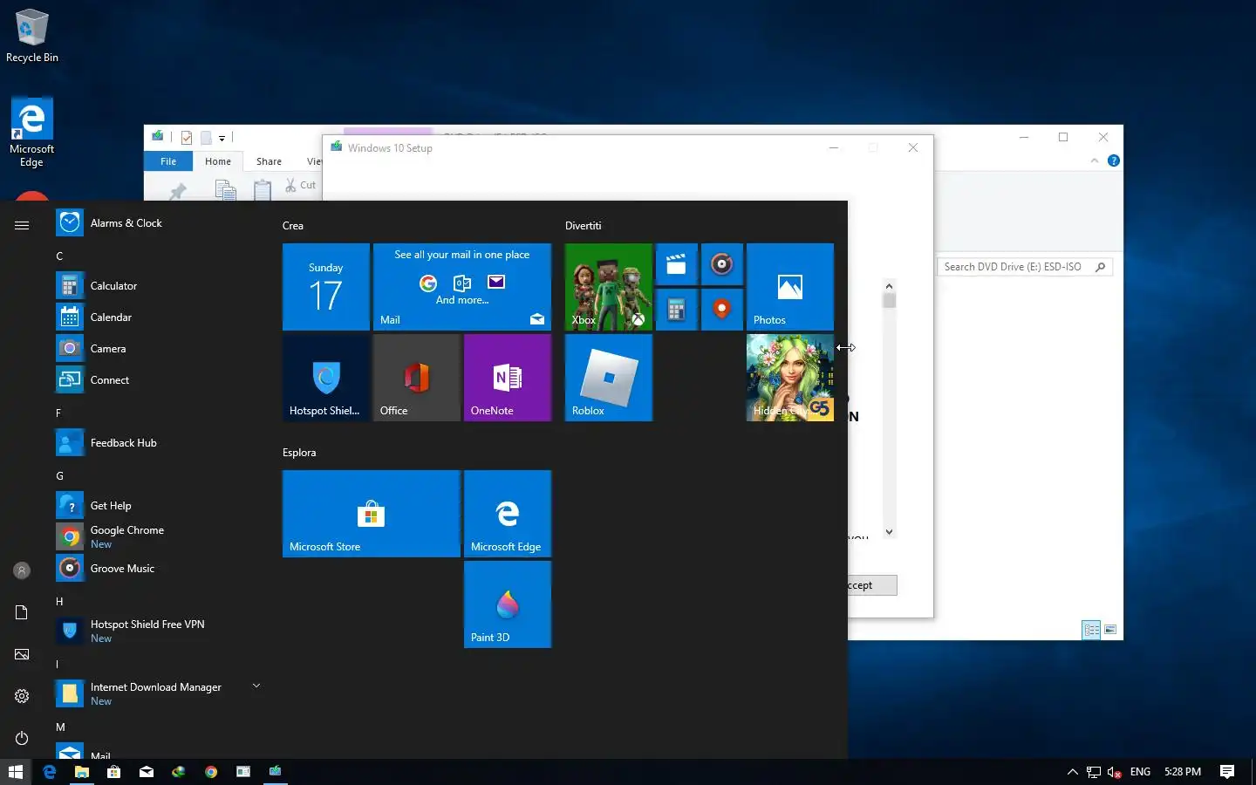1256x785 pixels.
Task: Launch Hotspot Shield Free VPN from list
Action: point(159,631)
